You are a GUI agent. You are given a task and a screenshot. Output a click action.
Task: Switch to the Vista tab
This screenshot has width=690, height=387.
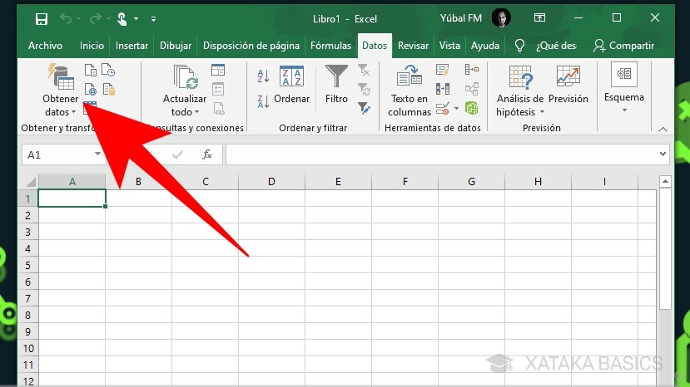(x=449, y=46)
